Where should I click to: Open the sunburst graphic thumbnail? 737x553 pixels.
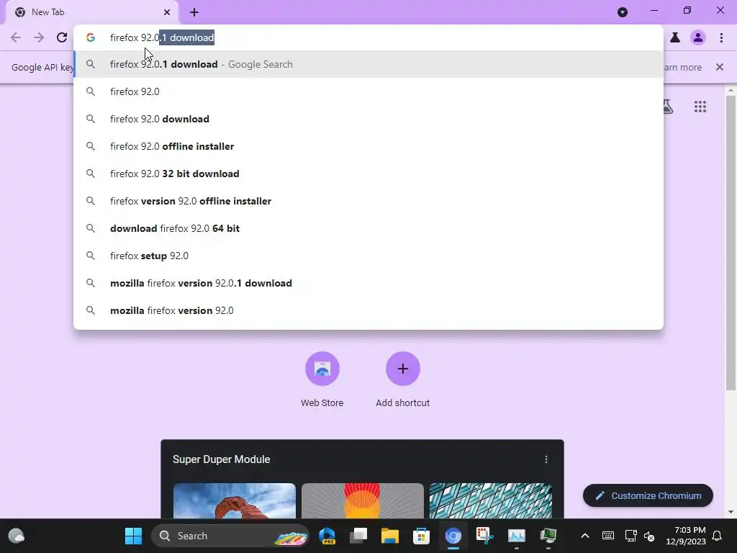pyautogui.click(x=363, y=501)
